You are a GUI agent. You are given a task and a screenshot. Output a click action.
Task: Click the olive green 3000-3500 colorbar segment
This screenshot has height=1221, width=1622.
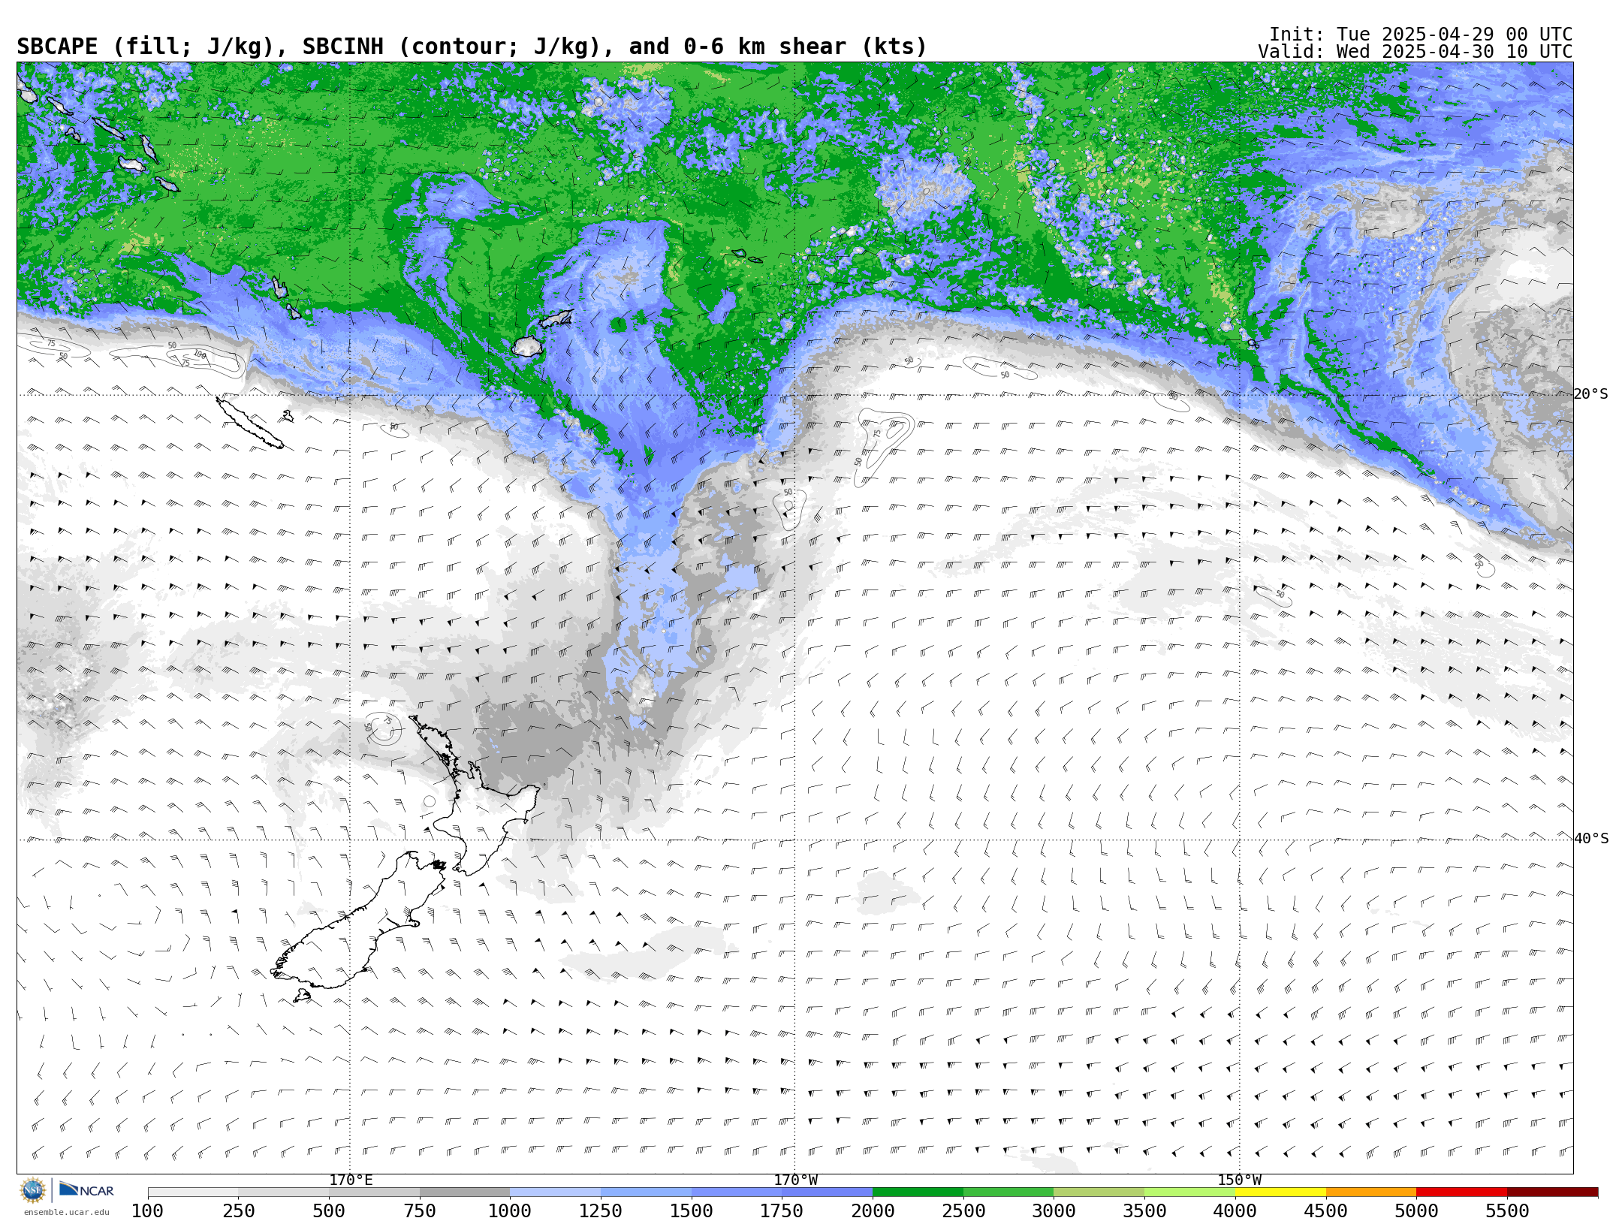pyautogui.click(x=1099, y=1192)
